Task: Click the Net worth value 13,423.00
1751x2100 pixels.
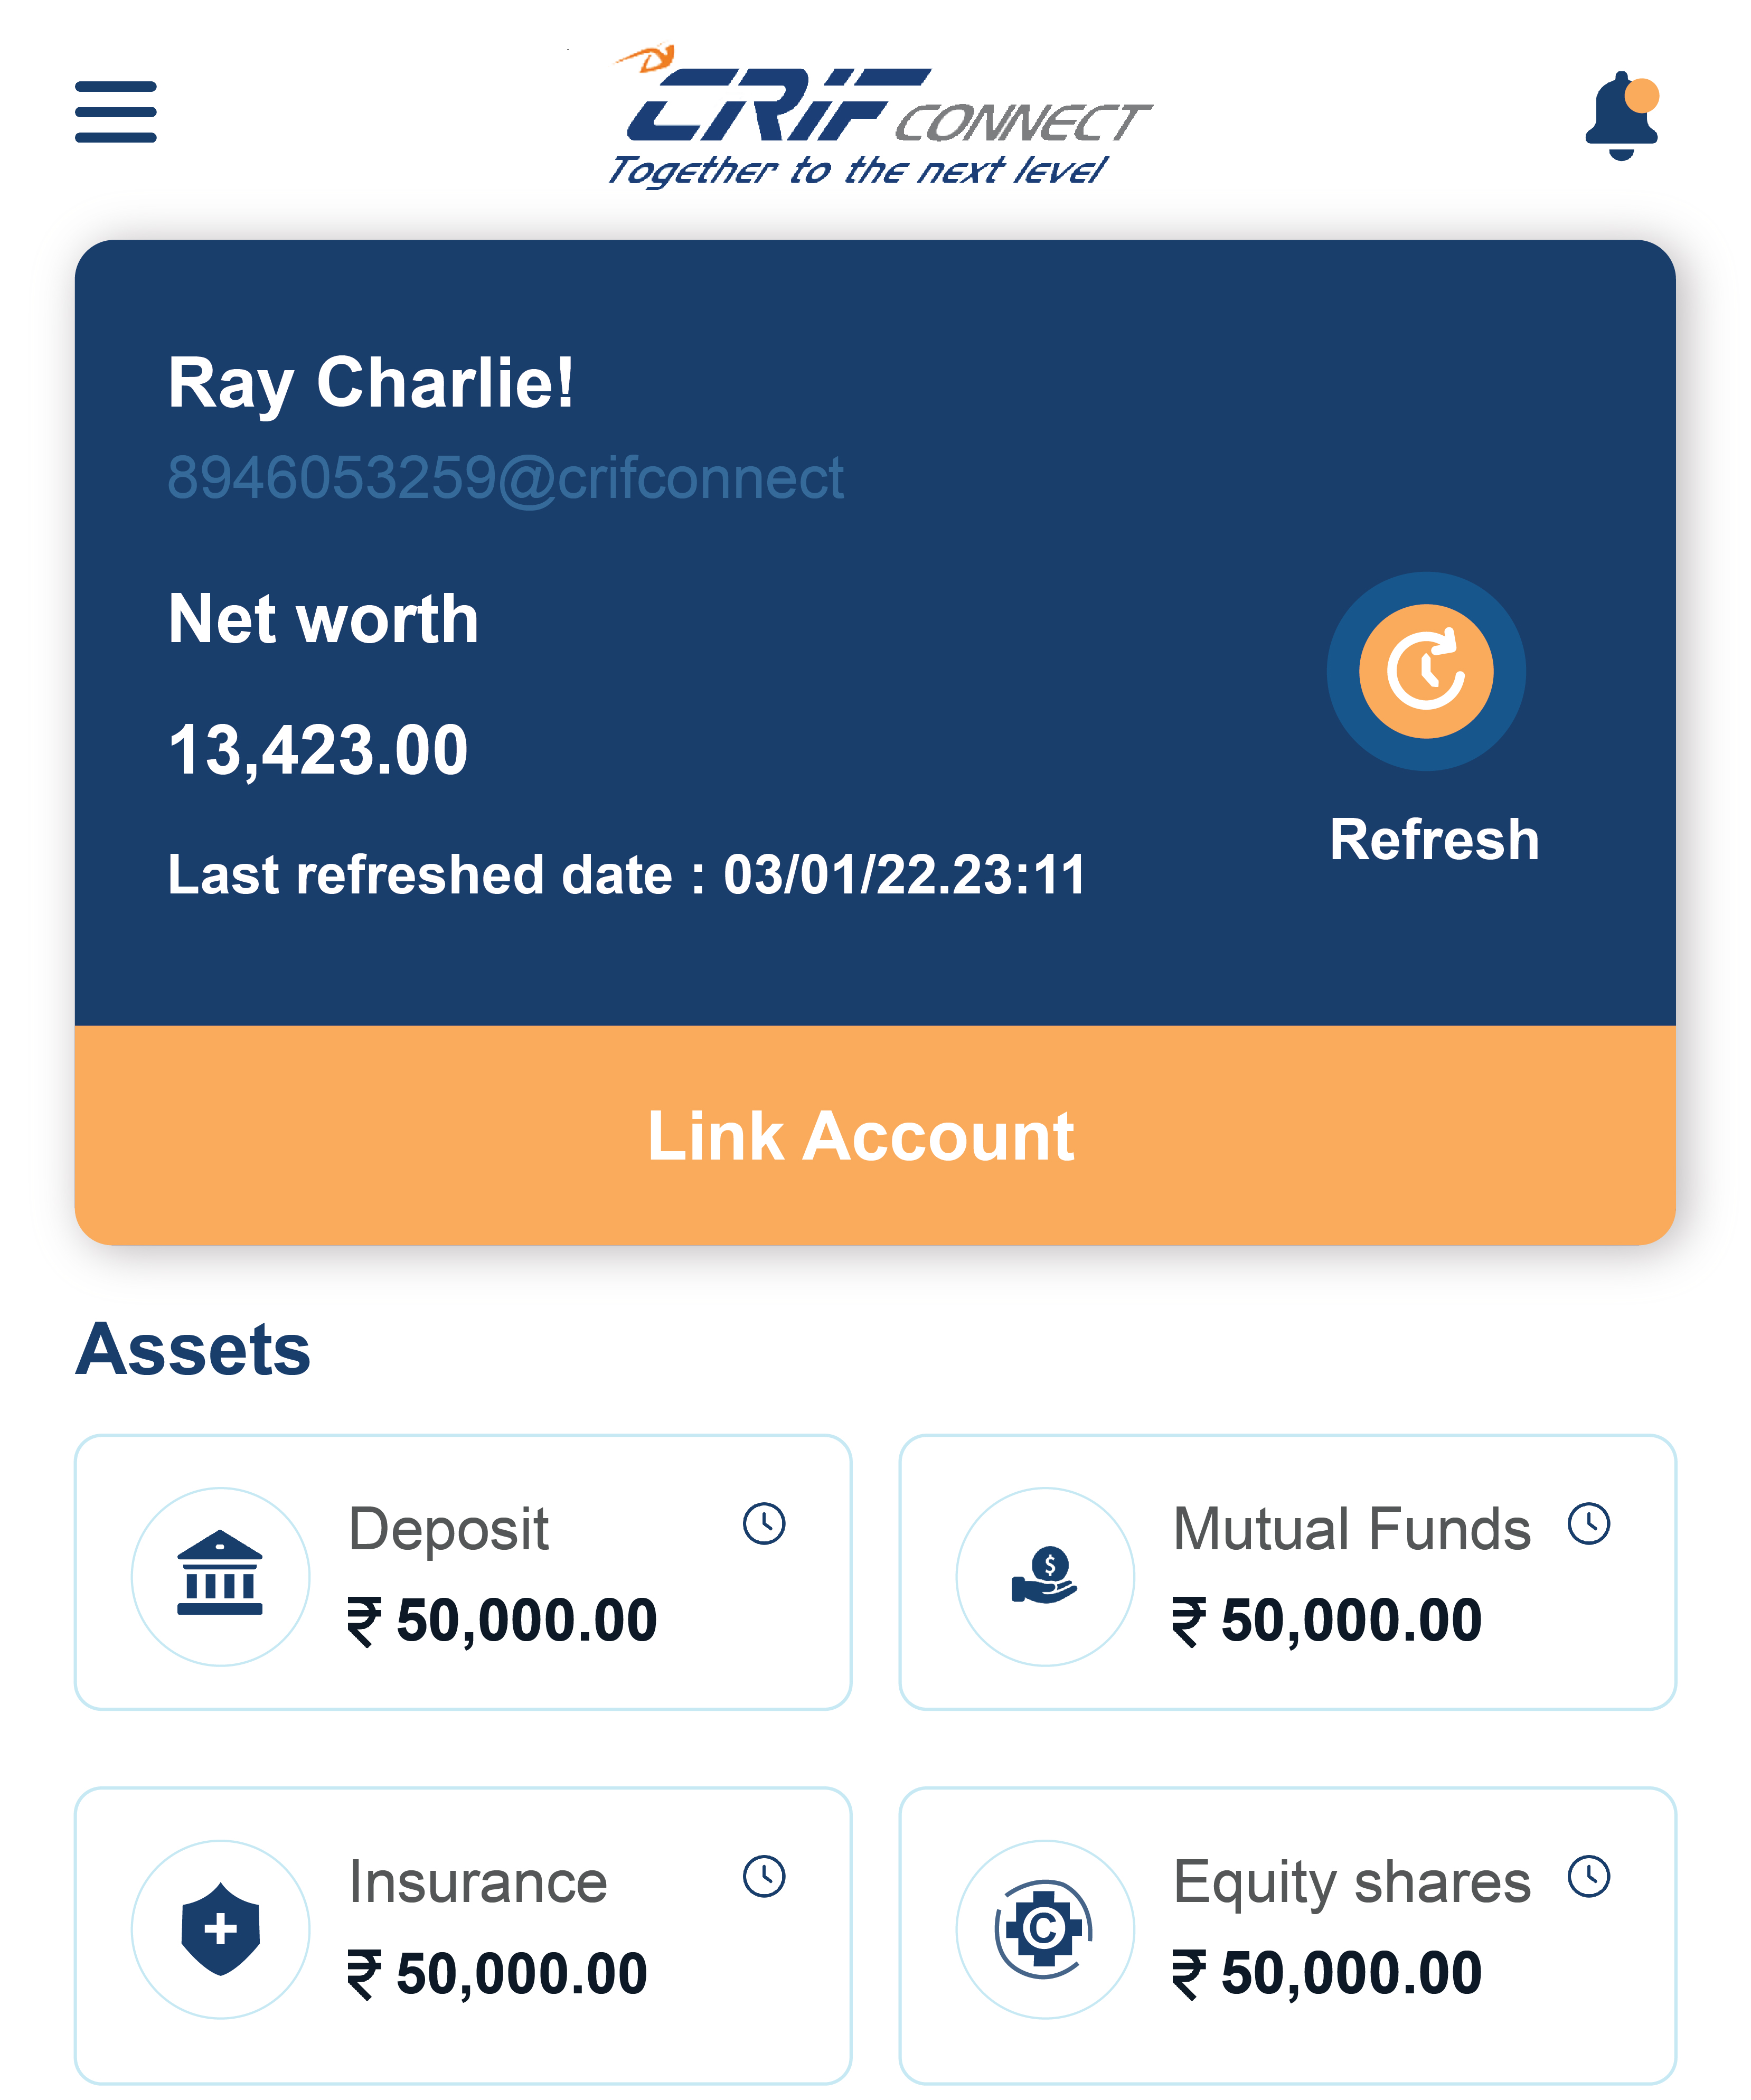Action: pos(318,750)
